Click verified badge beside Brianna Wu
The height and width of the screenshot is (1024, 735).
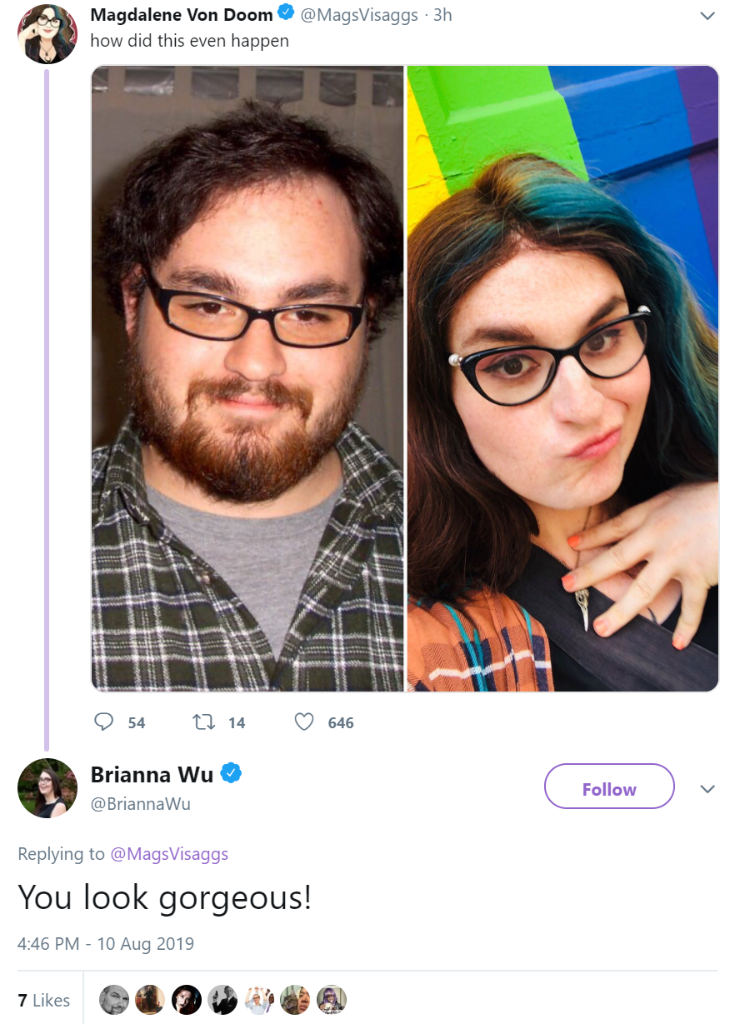click(231, 774)
